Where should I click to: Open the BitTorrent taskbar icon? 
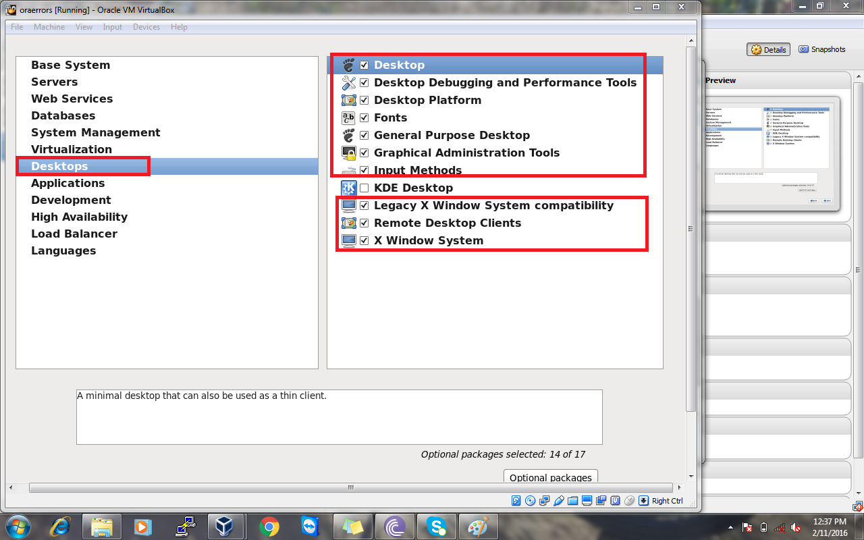click(395, 526)
